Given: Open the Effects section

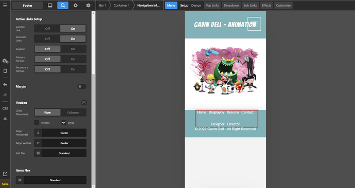Looking at the screenshot, I should (267, 6).
